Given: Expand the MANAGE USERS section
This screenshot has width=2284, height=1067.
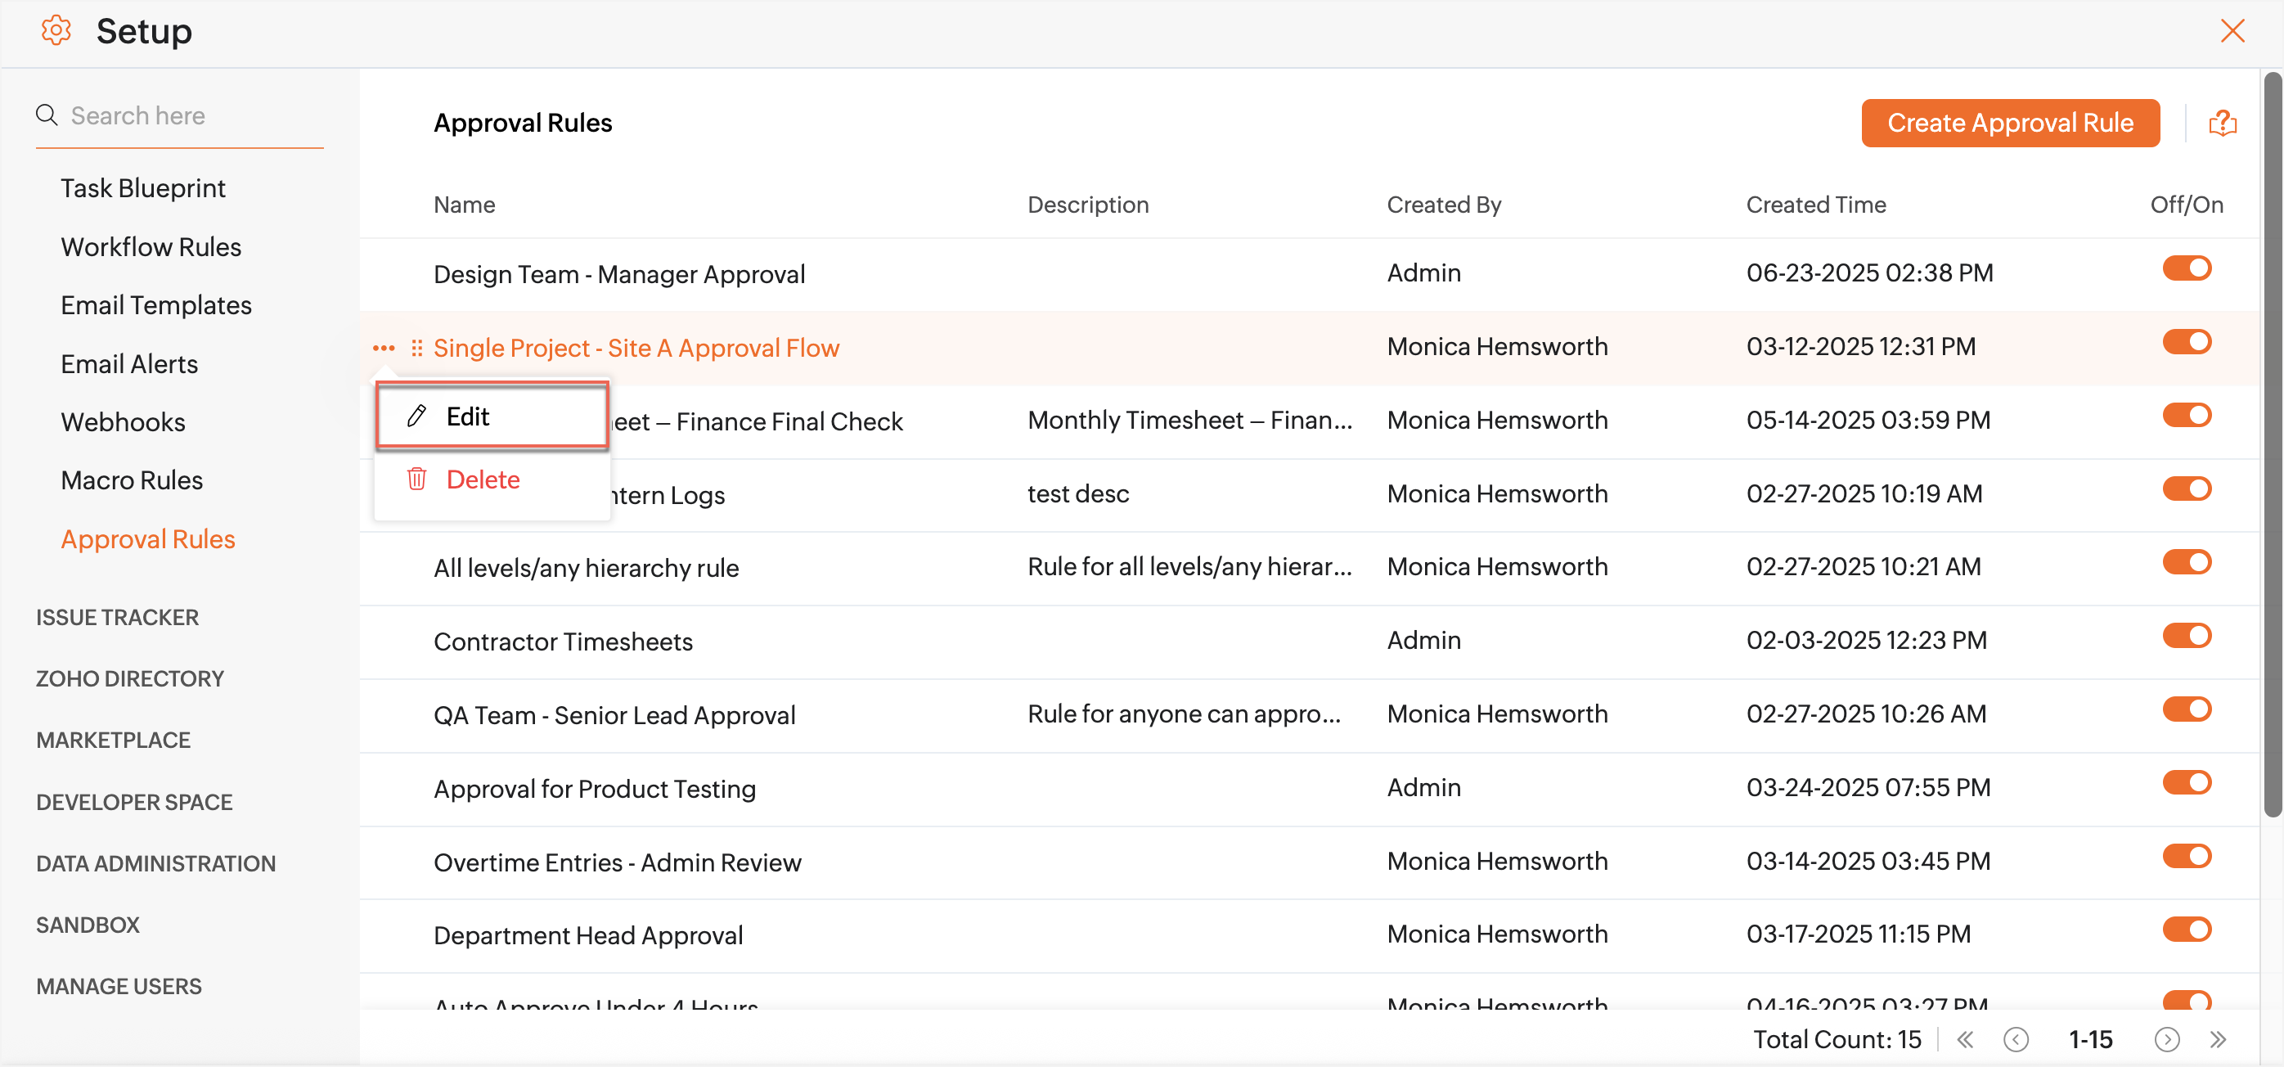Looking at the screenshot, I should [x=119, y=985].
